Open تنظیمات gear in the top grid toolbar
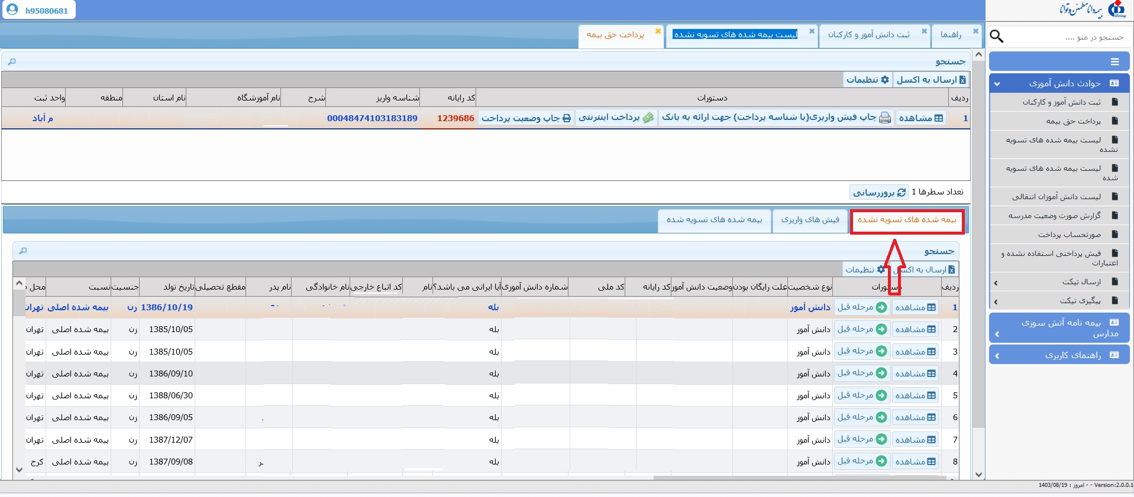Screen dimensions: 1134x497 click(867, 80)
